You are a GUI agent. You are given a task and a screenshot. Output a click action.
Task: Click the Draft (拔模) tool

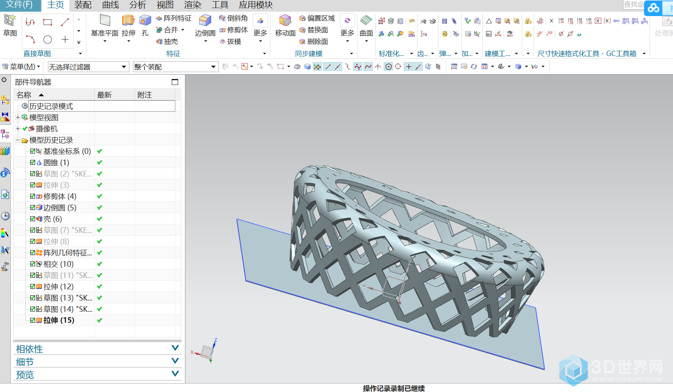pos(230,41)
